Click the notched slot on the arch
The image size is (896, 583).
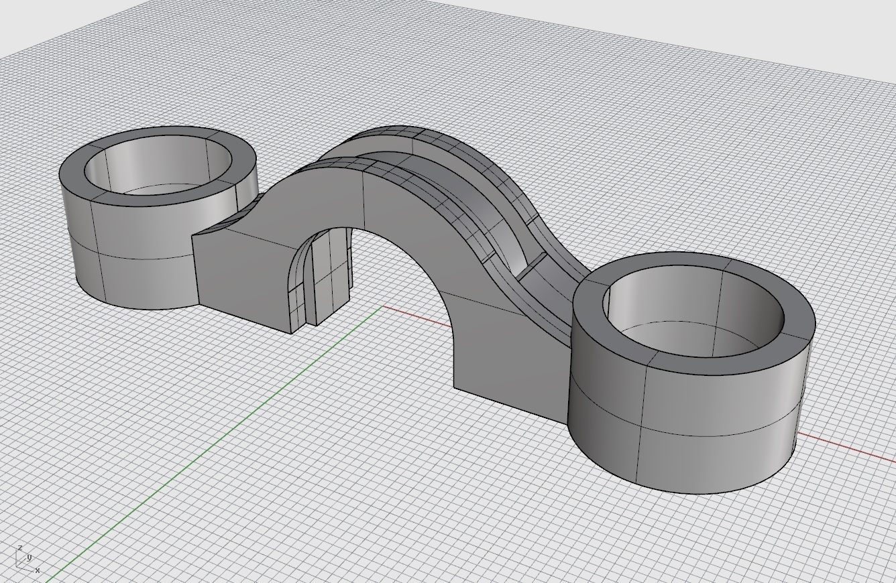pos(309,281)
